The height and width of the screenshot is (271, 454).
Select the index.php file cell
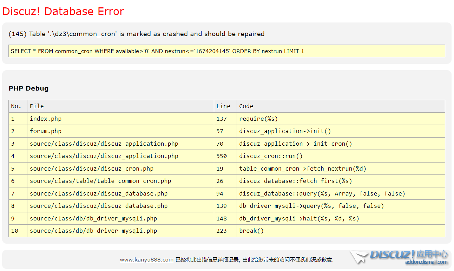(46, 119)
